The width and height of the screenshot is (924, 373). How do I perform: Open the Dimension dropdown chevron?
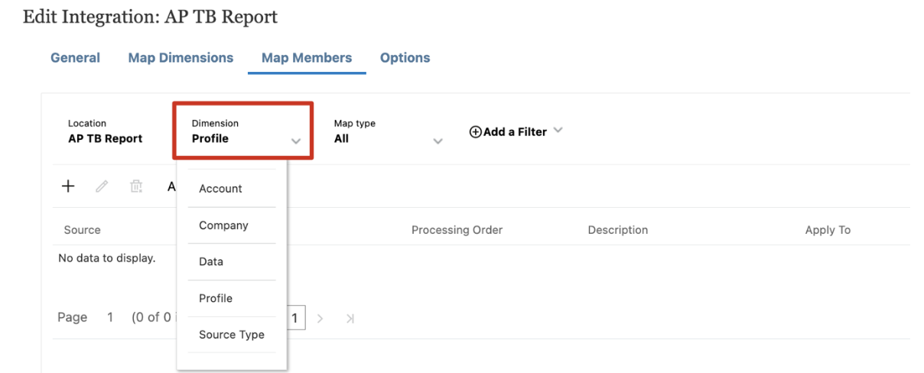[295, 141]
